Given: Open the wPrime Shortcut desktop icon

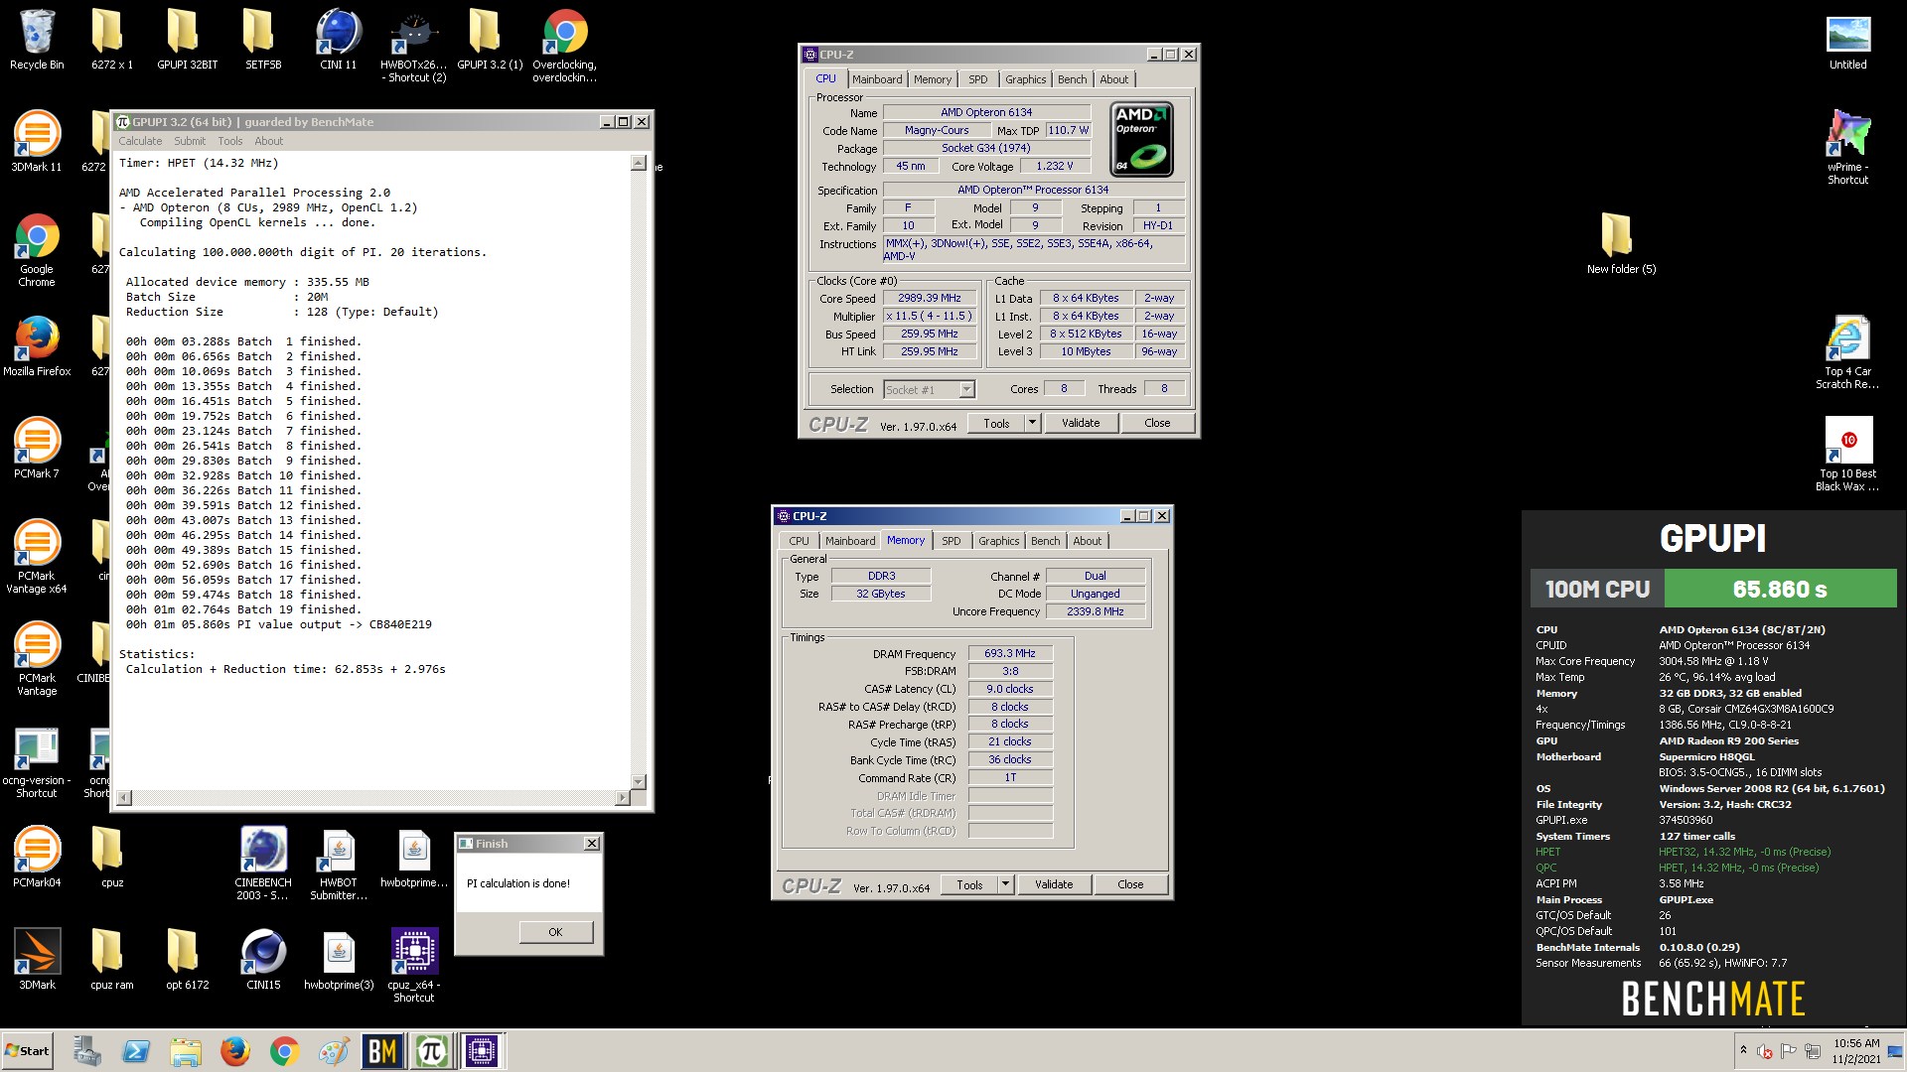Looking at the screenshot, I should [1847, 147].
